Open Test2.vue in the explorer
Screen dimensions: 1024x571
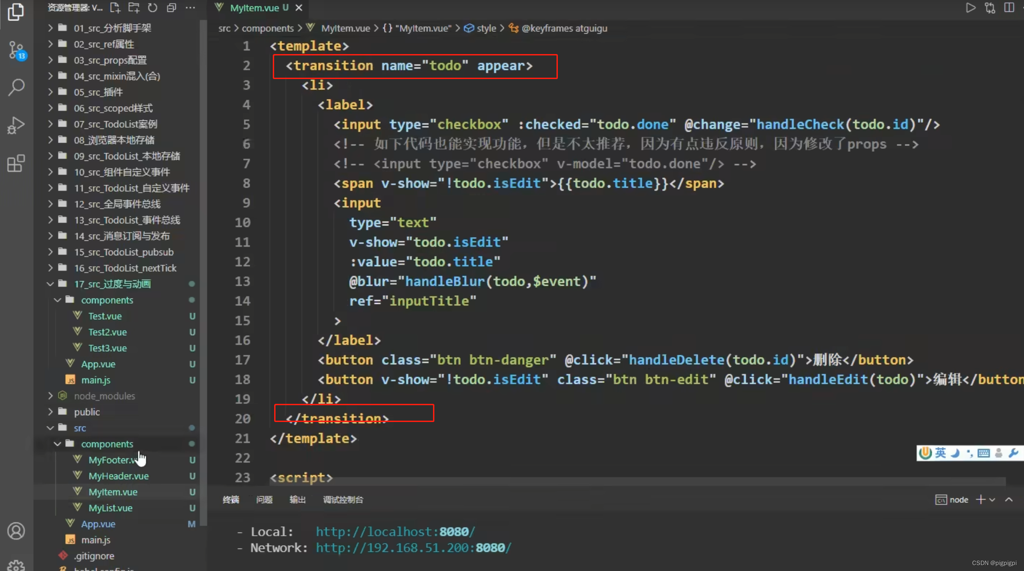point(107,332)
